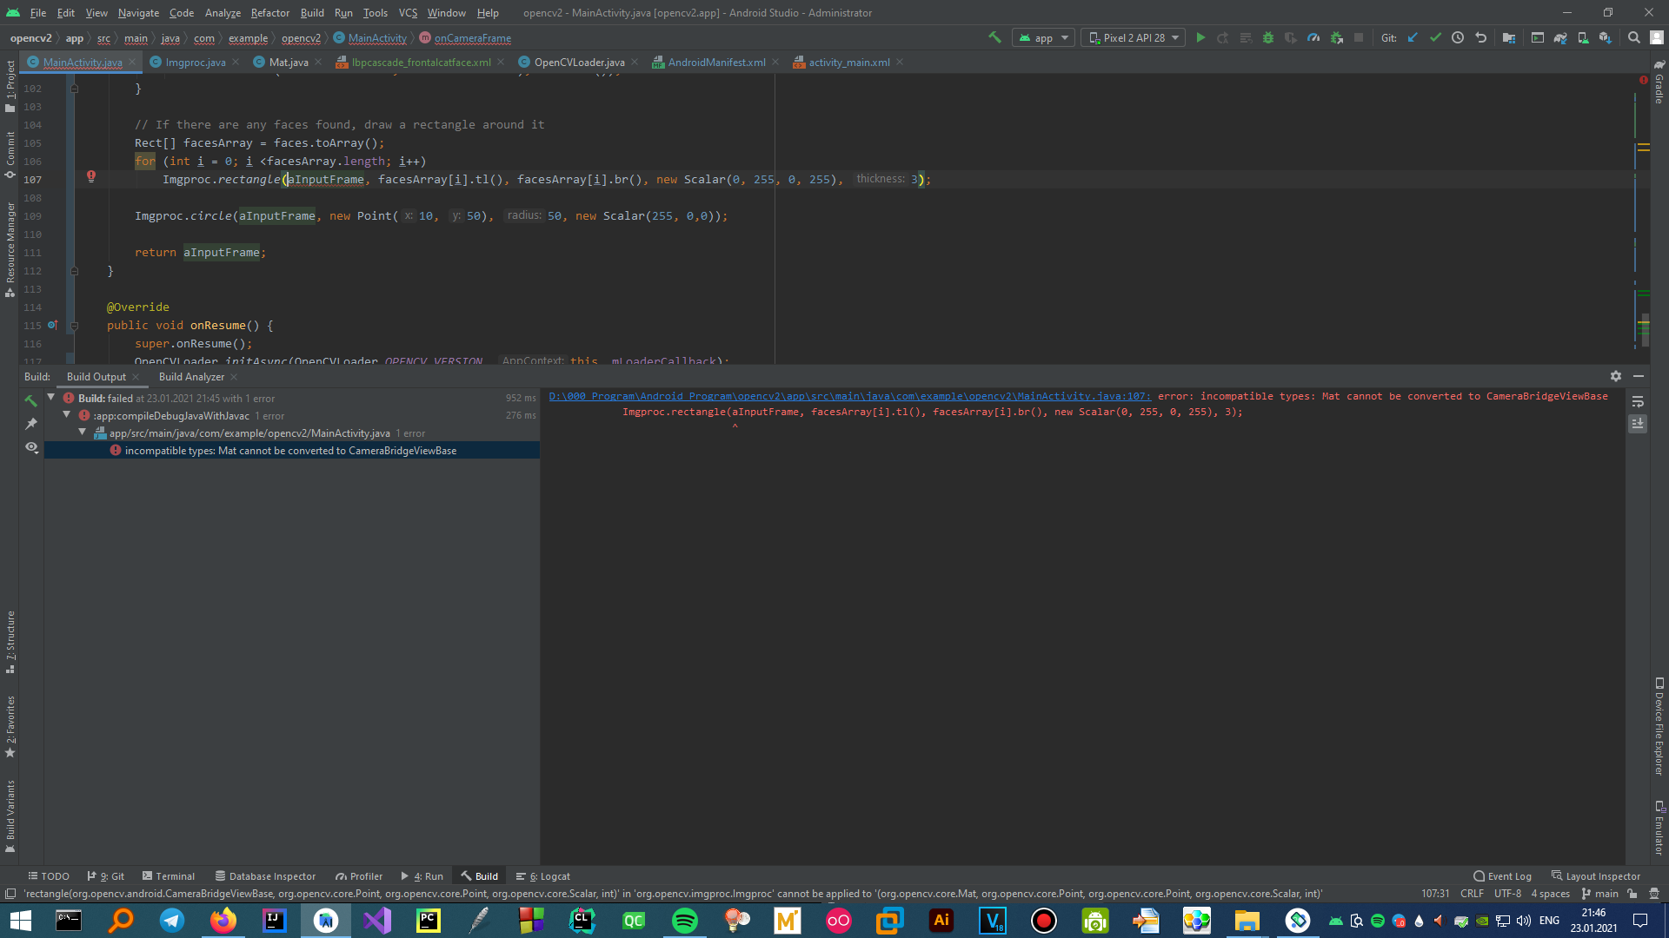Click the Git rollback arrow icon
Screen dimensions: 1669x938
click(1480, 37)
